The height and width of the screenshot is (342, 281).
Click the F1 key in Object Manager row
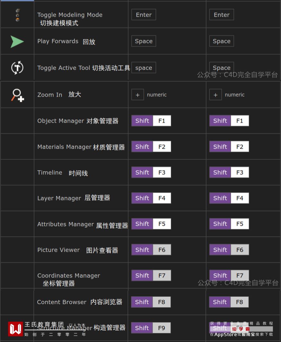(162, 121)
